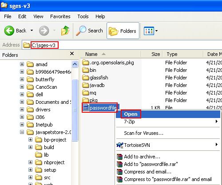Image resolution: width=222 pixels, height=185 pixels.
Task: Click the Up one level folder icon
Action: (65, 31)
